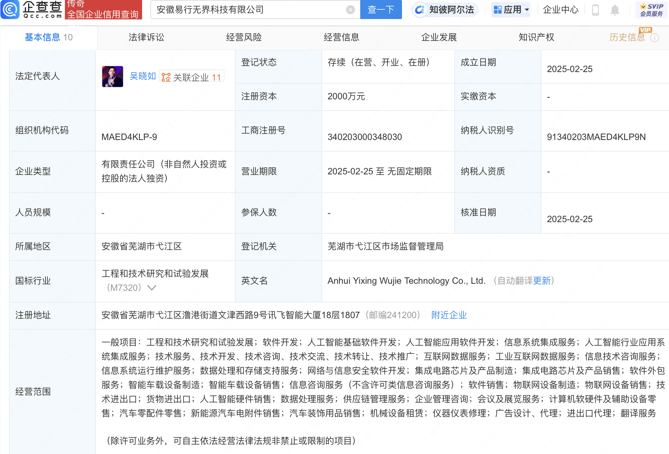Open the mobile app phone icon
Screen dimensions: 669x454
(596, 10)
